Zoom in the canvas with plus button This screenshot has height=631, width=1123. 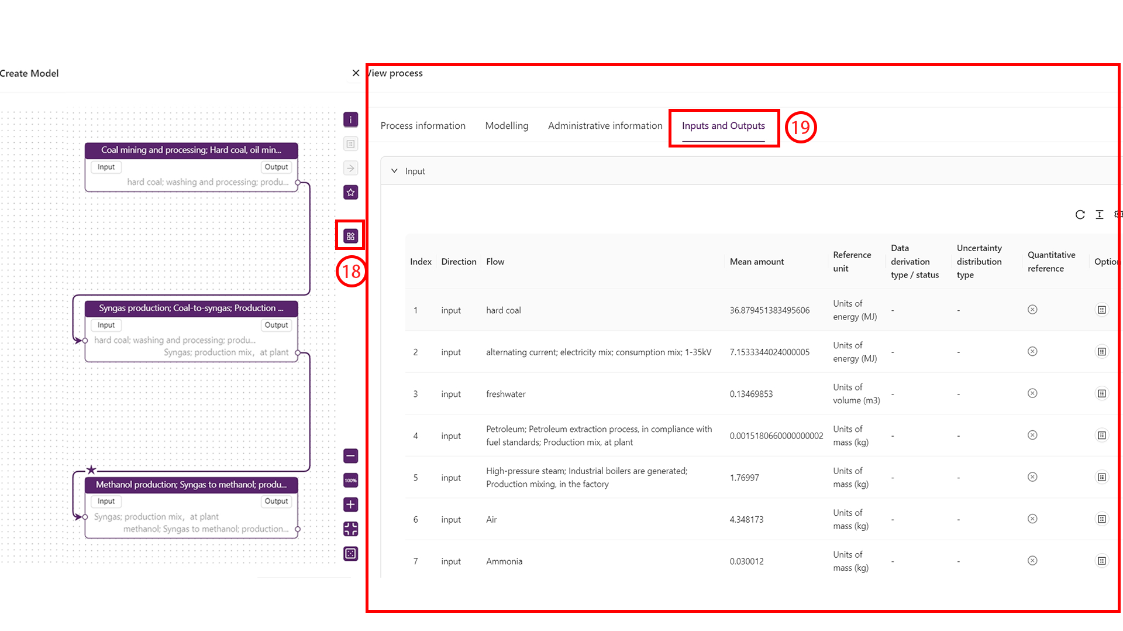350,505
